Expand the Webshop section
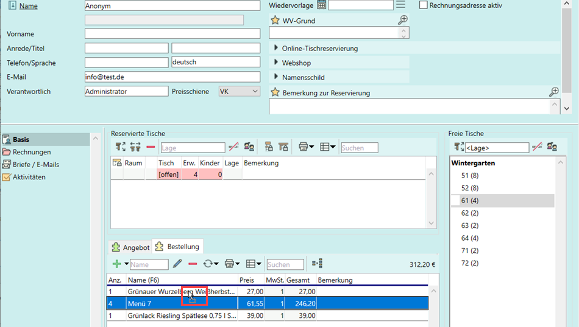The width and height of the screenshot is (579, 327). click(x=275, y=63)
